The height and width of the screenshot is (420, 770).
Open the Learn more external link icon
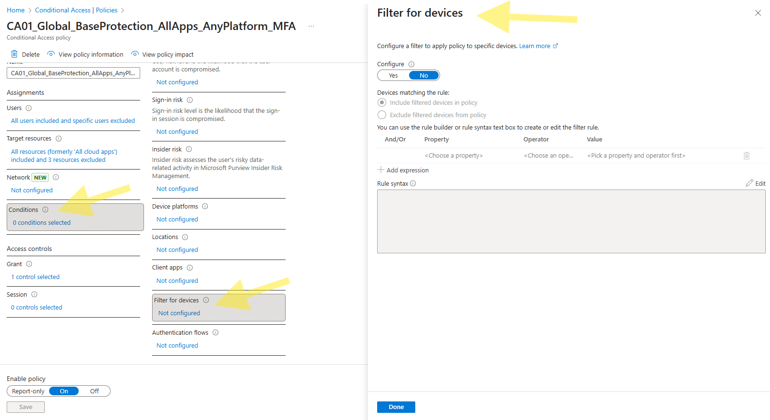tap(555, 46)
